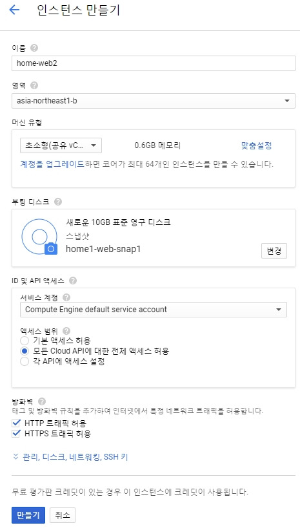Image resolution: width=300 pixels, height=532 pixels.
Task: Click the 변경 boot disk button
Action: click(x=274, y=251)
